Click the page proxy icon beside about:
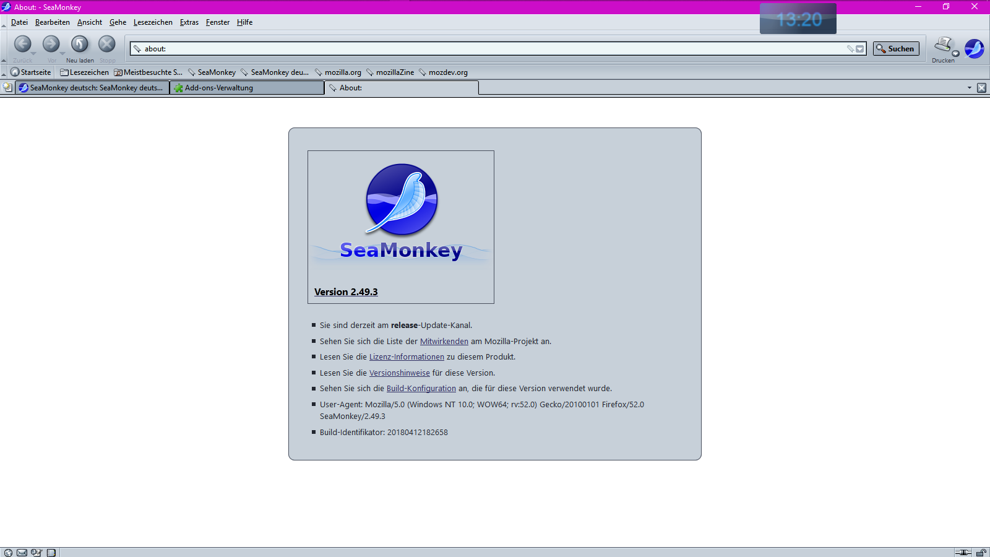This screenshot has height=557, width=990. tap(137, 49)
